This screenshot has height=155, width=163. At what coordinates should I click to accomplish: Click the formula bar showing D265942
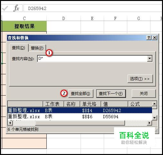coord(92,8)
